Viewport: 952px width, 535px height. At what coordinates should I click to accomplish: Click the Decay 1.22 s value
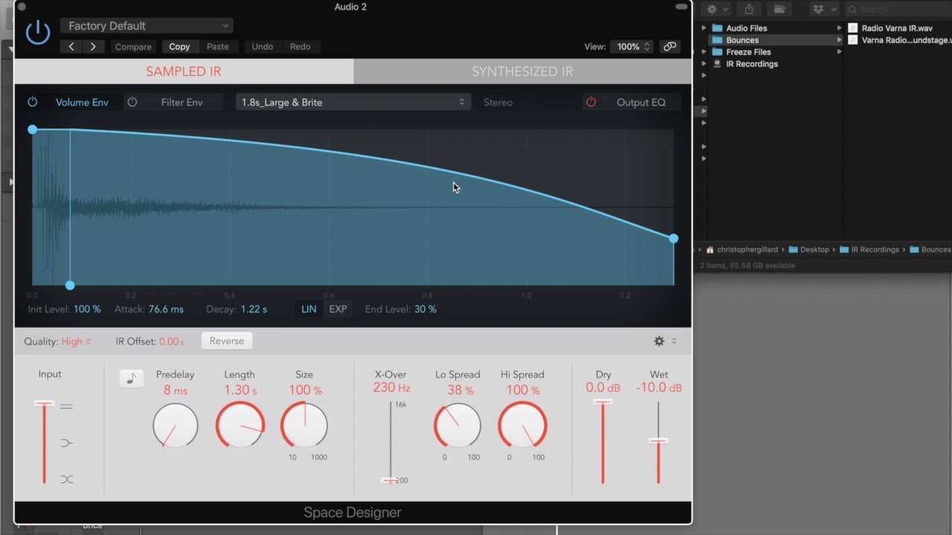pyautogui.click(x=254, y=309)
